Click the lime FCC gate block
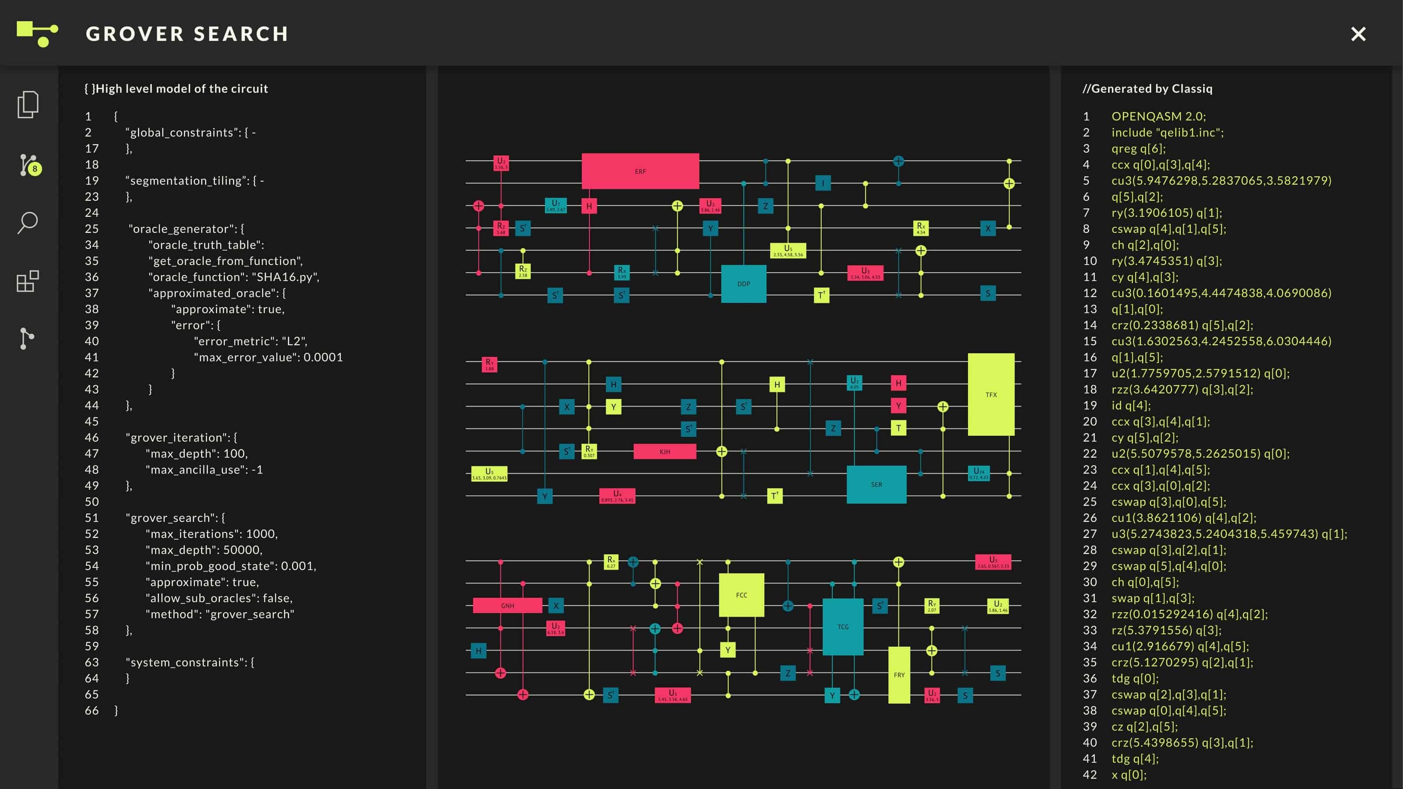Screen dimensions: 1403x789 pyautogui.click(x=741, y=595)
